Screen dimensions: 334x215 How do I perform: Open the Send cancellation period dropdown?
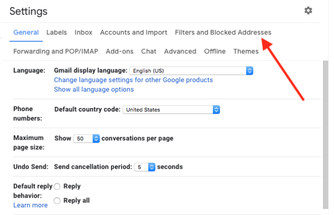click(x=145, y=167)
